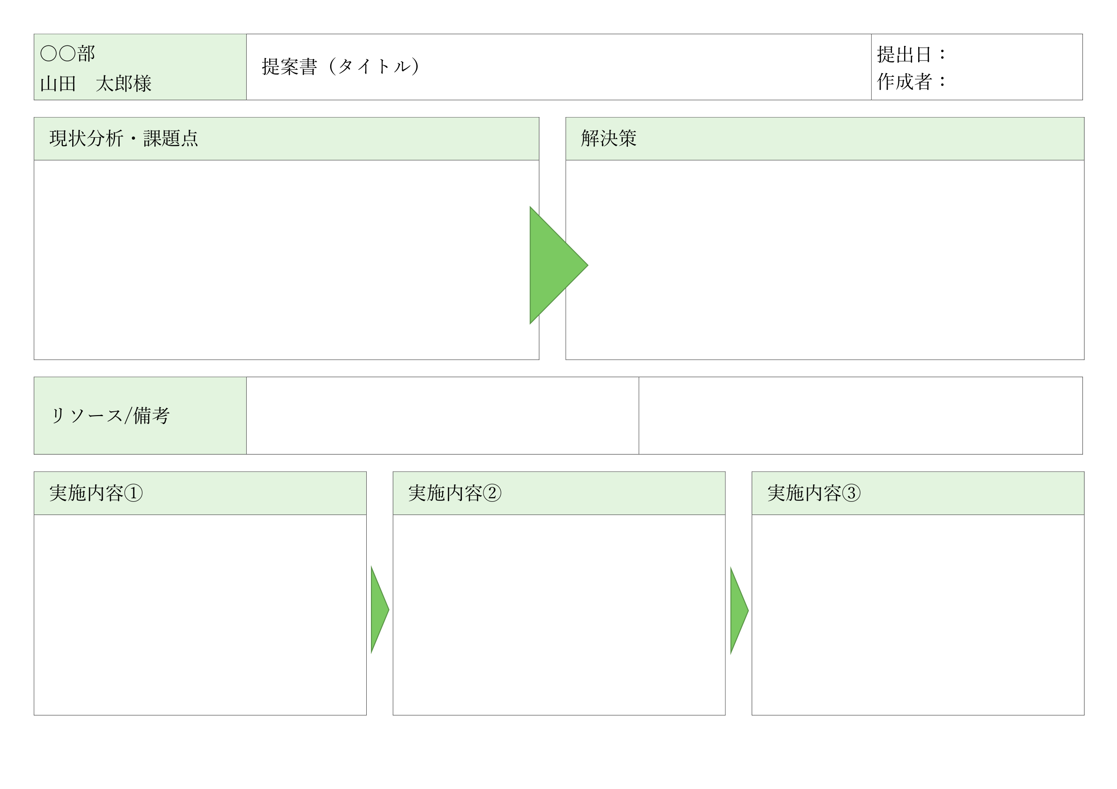Click the ○○部 山田 太郎様 recipient cell
This screenshot has height=789, width=1117.
(x=140, y=67)
